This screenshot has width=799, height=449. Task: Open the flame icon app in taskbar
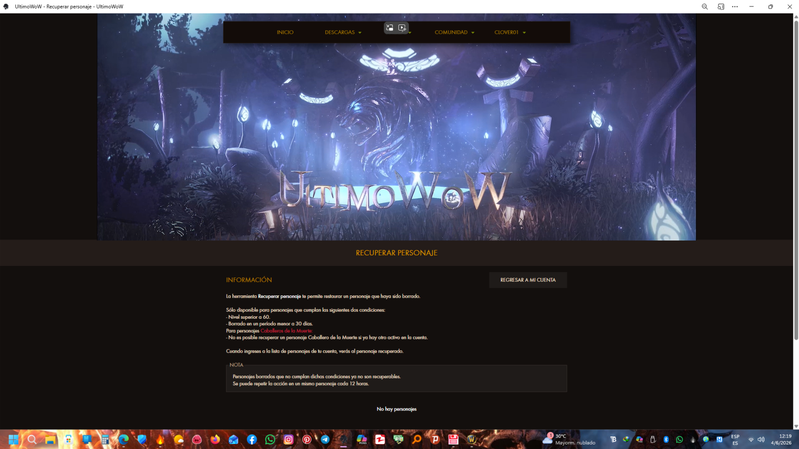(160, 440)
